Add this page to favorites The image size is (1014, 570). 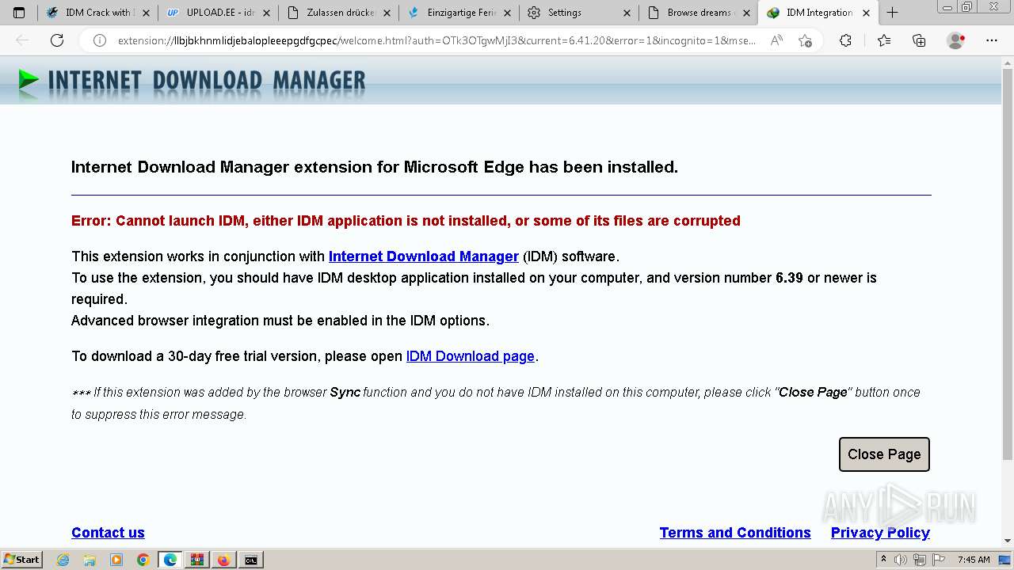tap(805, 40)
